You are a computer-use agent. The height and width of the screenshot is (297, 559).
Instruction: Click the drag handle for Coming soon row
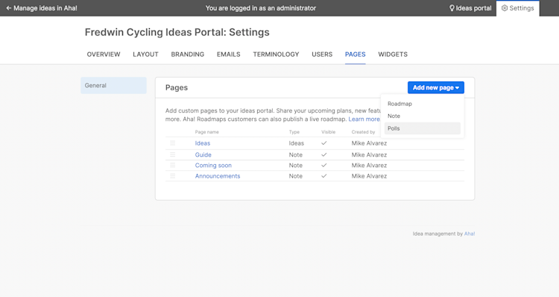173,165
